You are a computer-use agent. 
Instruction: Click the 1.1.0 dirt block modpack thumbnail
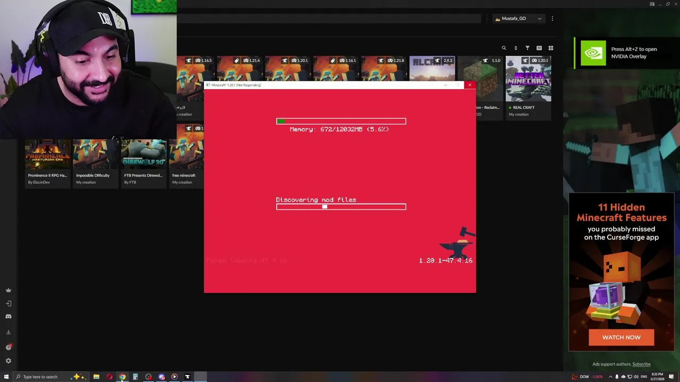[480, 79]
